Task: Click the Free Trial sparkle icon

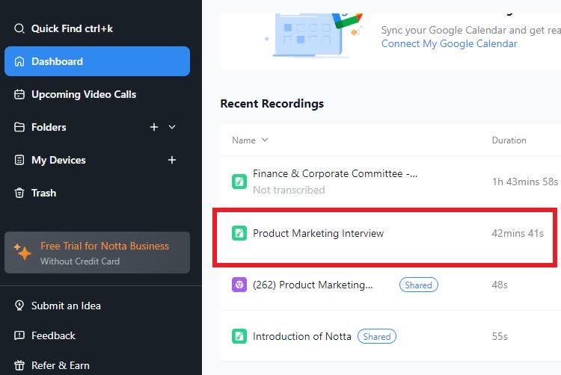Action: [23, 252]
